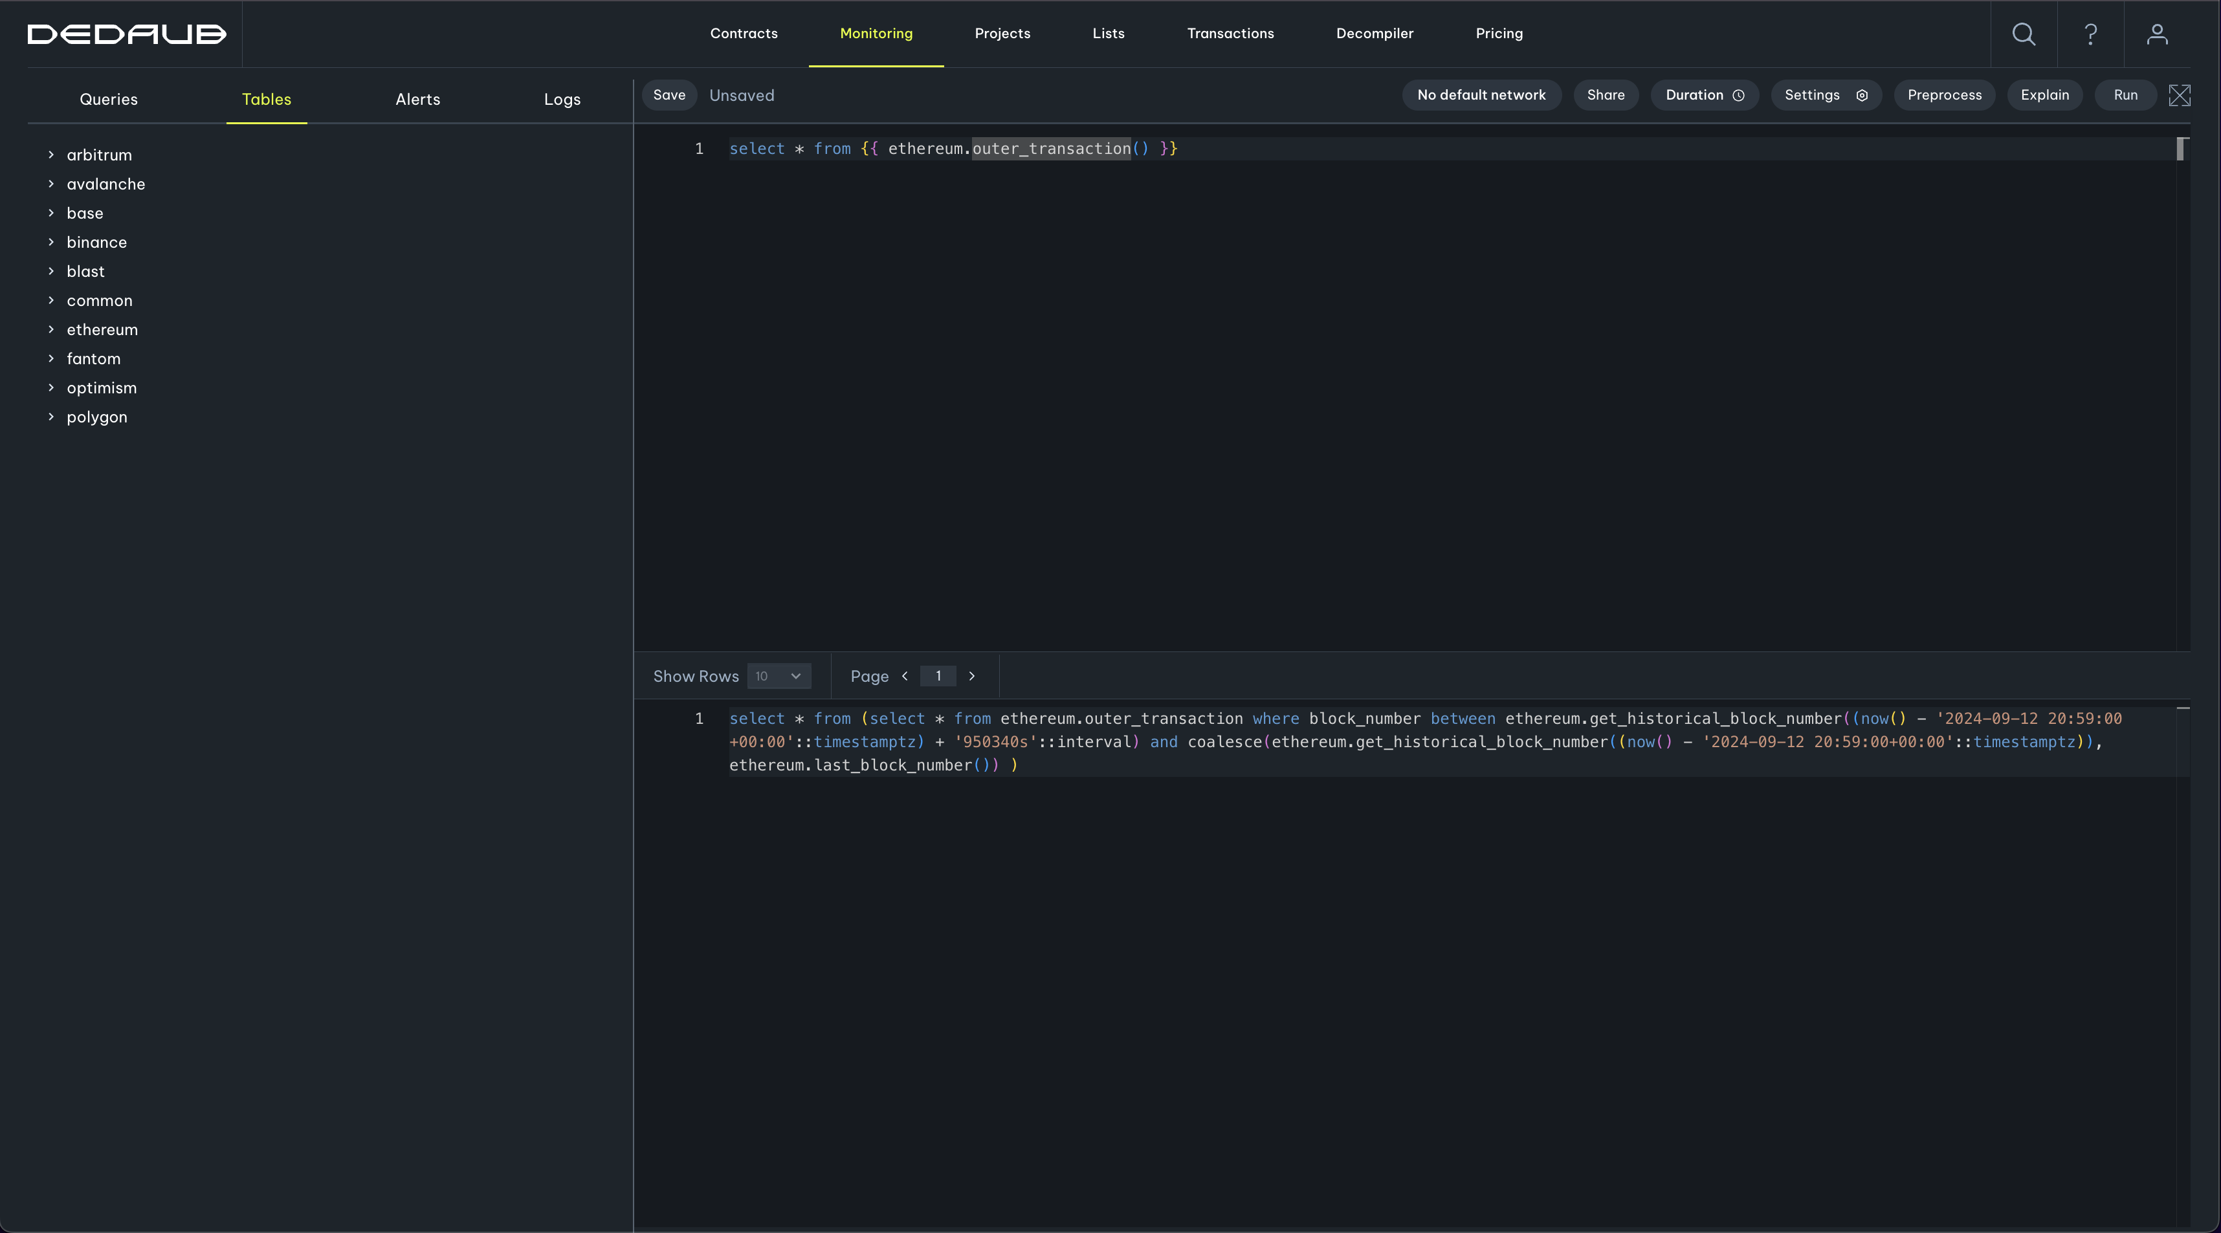Screen dimensions: 2221x1233
Task: Go to the next results page arrow
Action: pyautogui.click(x=972, y=677)
